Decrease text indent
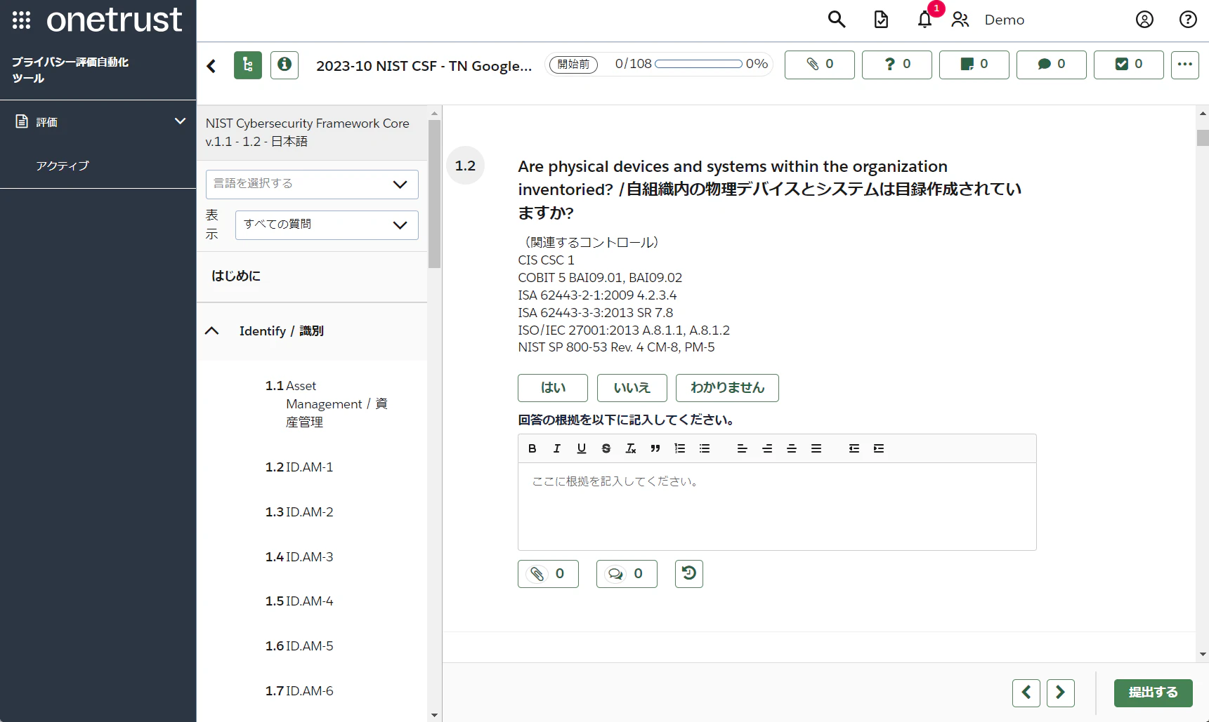The height and width of the screenshot is (722, 1209). point(854,448)
